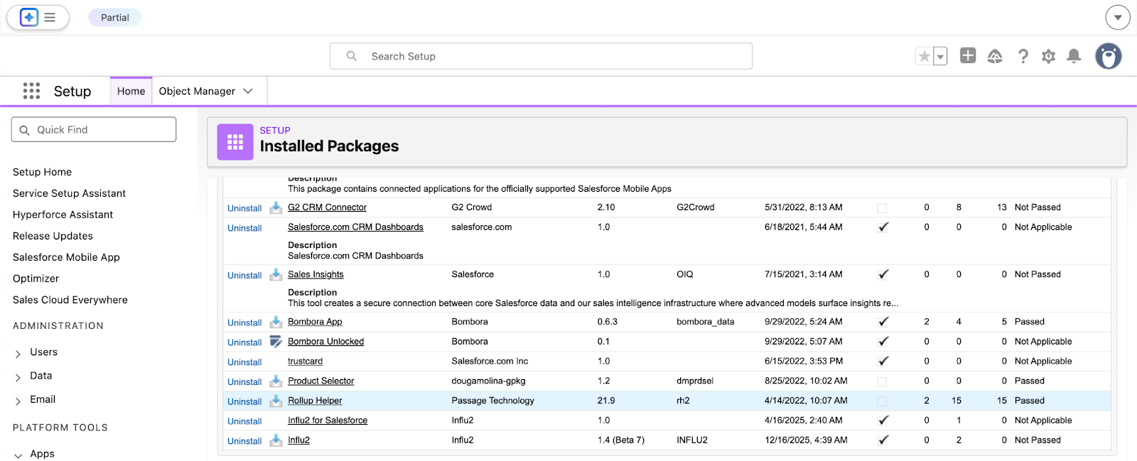Open Setup Home in the sidebar
The height and width of the screenshot is (461, 1137).
[42, 172]
